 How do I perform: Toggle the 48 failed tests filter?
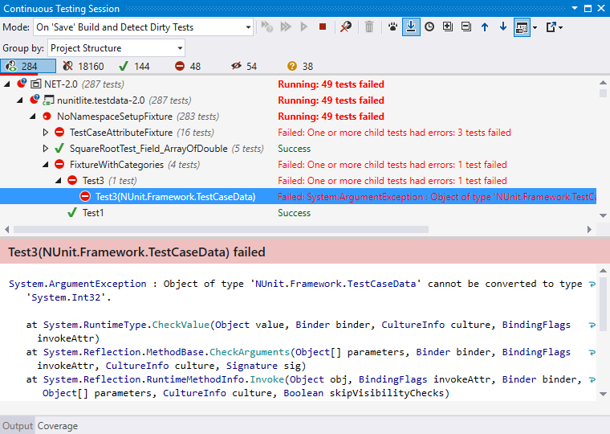(188, 66)
